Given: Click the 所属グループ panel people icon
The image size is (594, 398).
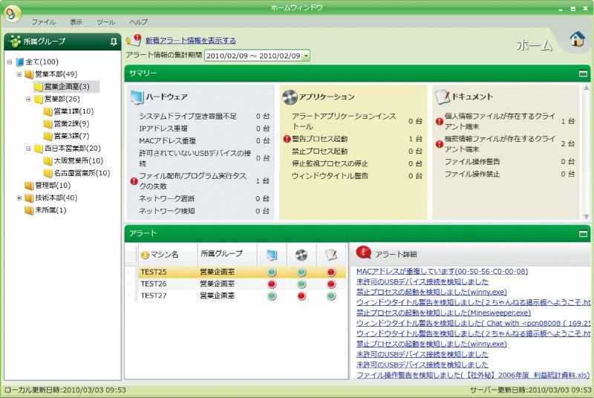Looking at the screenshot, I should tap(15, 42).
